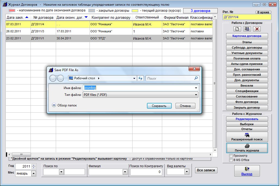Image resolution: width=280 pixels, height=186 pixels.
Task: Click the table's horizontal scrollbar thumb
Action: (x=21, y=154)
